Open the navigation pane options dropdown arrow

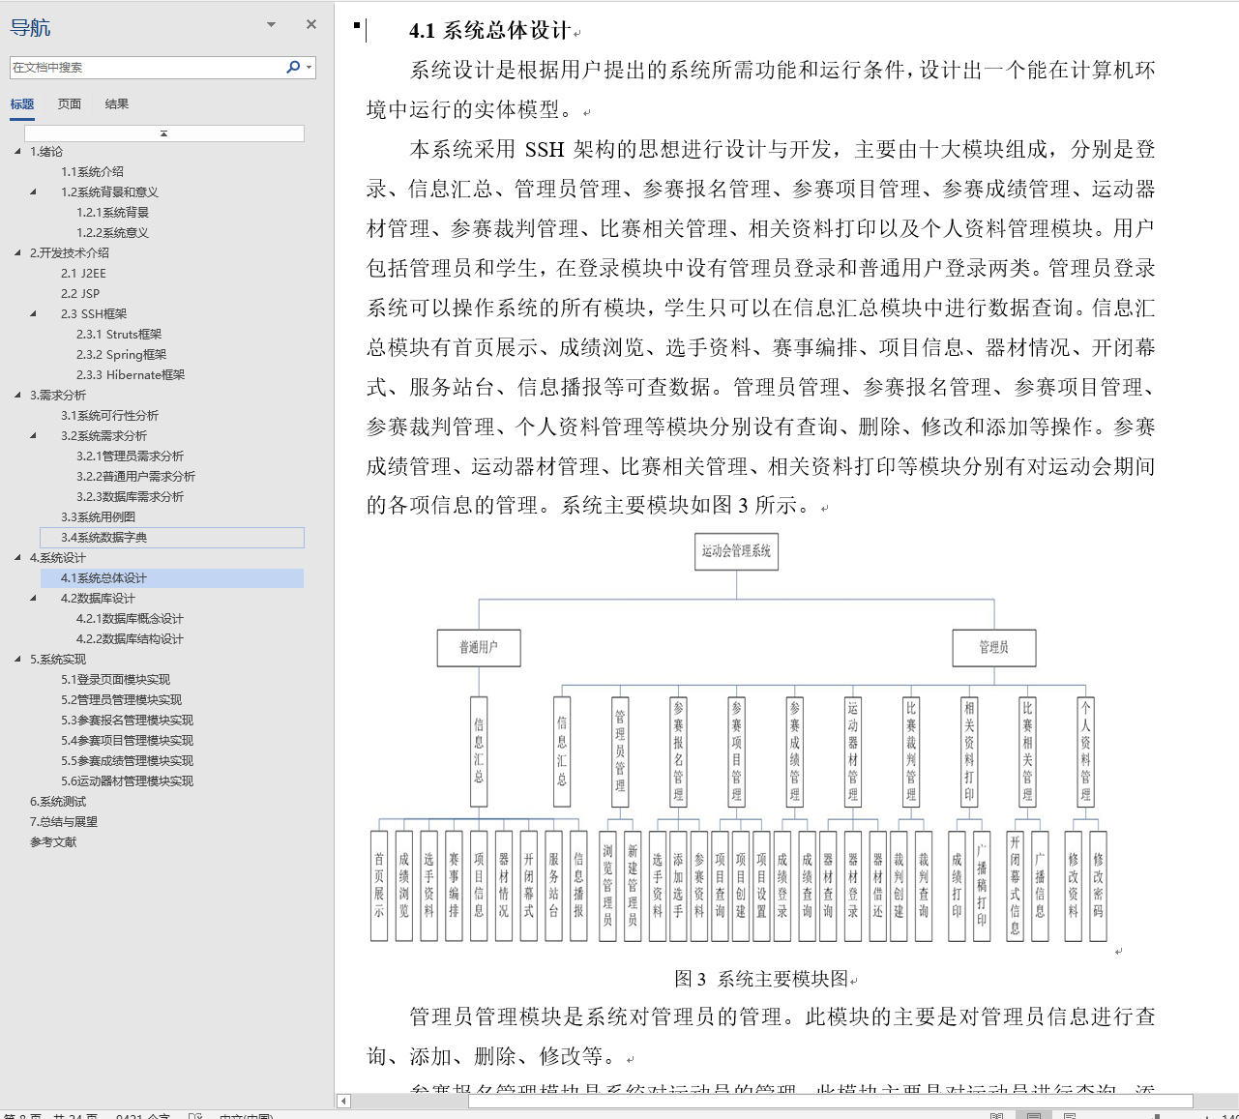coord(270,24)
